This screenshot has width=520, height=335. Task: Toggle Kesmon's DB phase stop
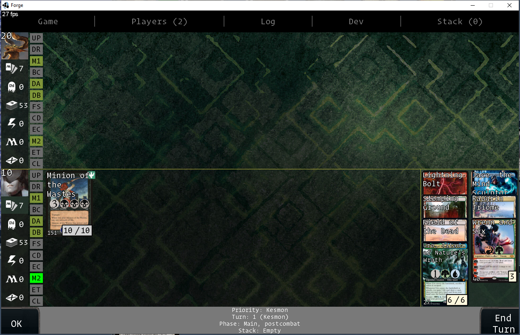pyautogui.click(x=36, y=232)
